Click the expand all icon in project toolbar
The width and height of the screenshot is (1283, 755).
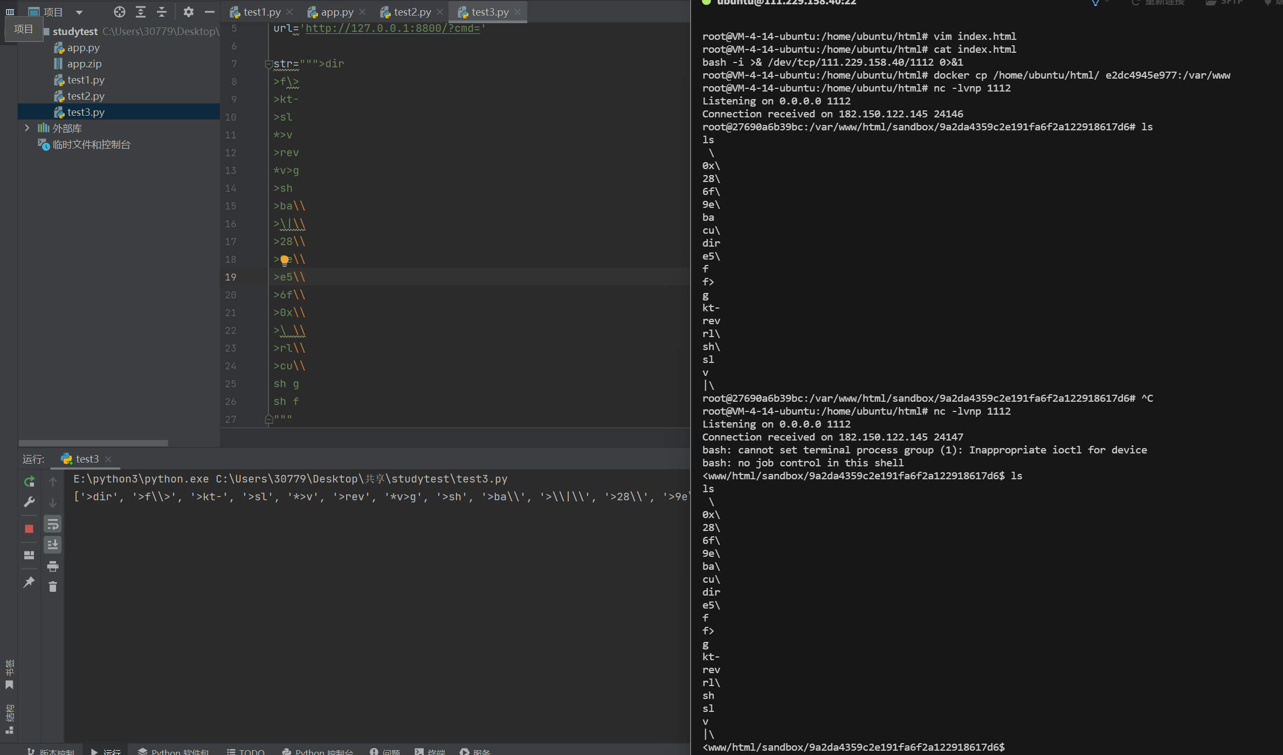pyautogui.click(x=141, y=12)
